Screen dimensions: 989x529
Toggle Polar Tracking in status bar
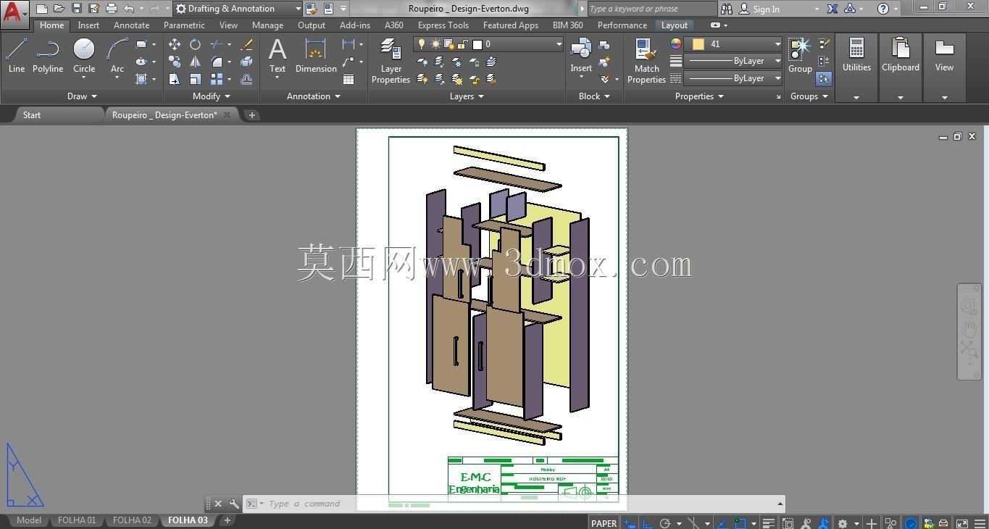point(665,522)
